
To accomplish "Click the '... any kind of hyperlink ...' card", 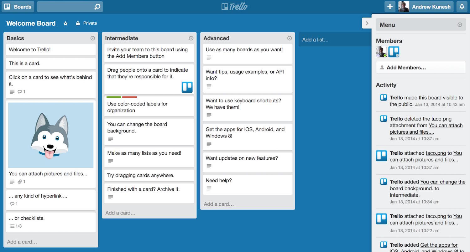I will 51,200.
